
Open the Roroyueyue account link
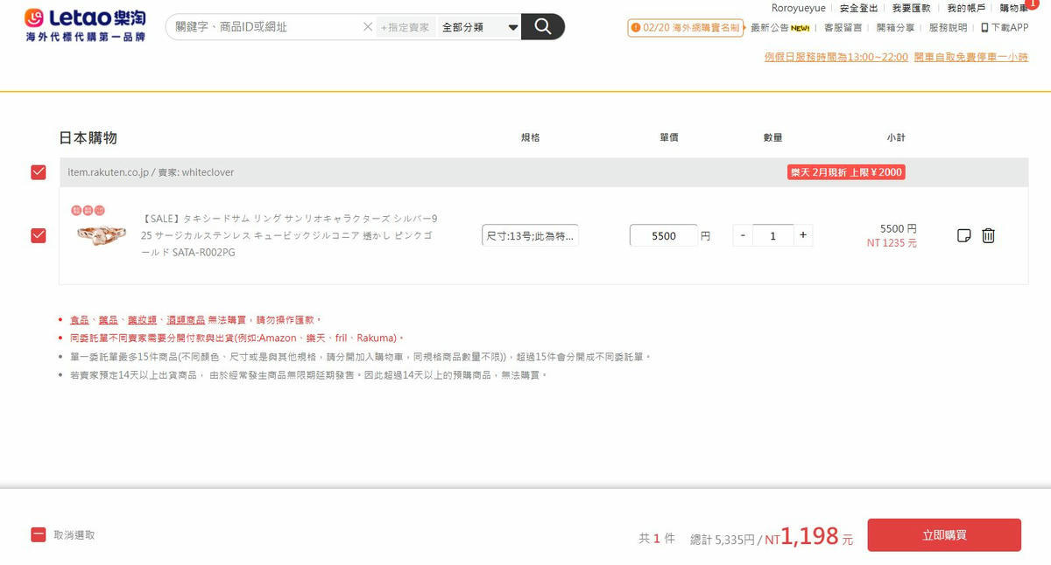click(798, 8)
